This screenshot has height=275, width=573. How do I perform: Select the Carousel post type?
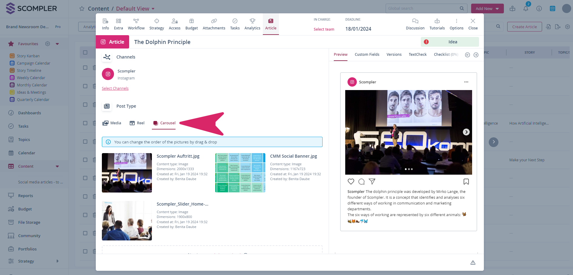tap(164, 123)
